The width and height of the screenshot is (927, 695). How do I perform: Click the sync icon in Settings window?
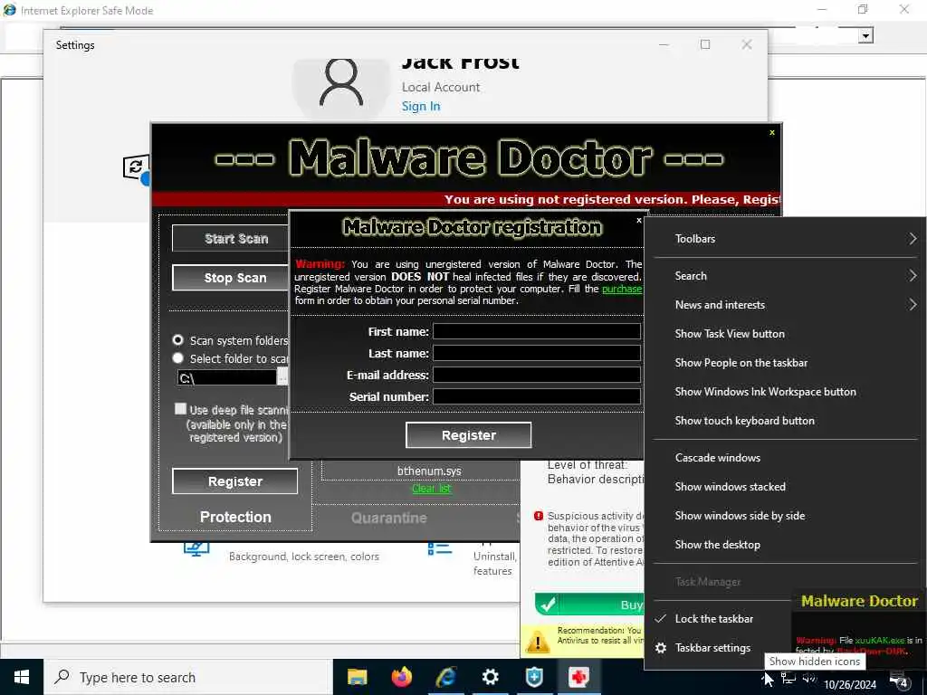point(136,167)
